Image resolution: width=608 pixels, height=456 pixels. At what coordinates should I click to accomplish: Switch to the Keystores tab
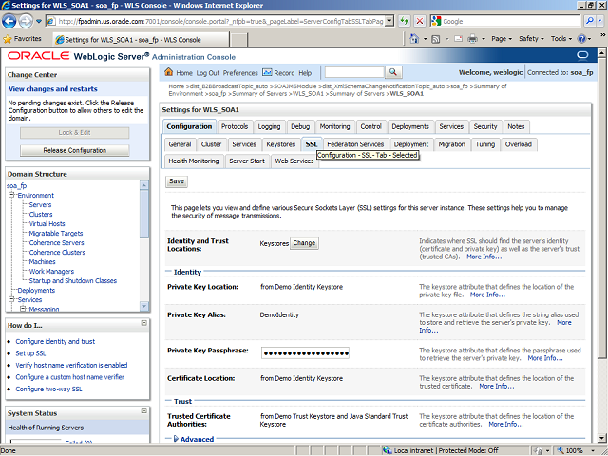(280, 144)
